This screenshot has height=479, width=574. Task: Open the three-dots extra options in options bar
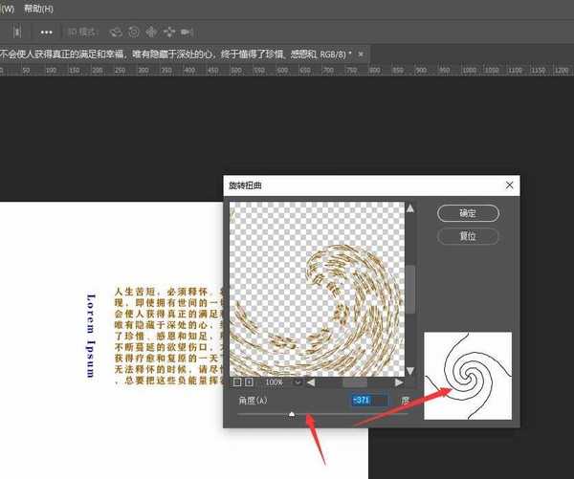(46, 32)
